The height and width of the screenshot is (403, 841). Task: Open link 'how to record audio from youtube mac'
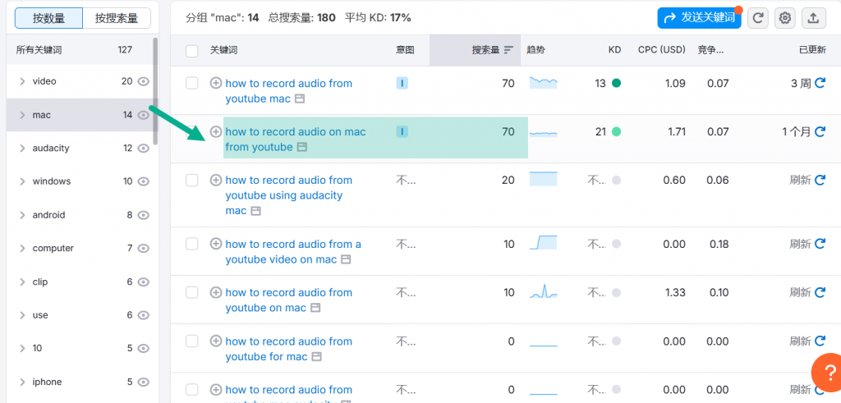point(288,91)
